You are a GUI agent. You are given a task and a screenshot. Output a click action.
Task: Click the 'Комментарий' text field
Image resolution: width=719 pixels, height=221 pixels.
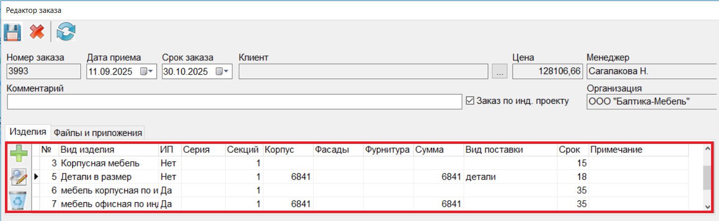tap(234, 102)
